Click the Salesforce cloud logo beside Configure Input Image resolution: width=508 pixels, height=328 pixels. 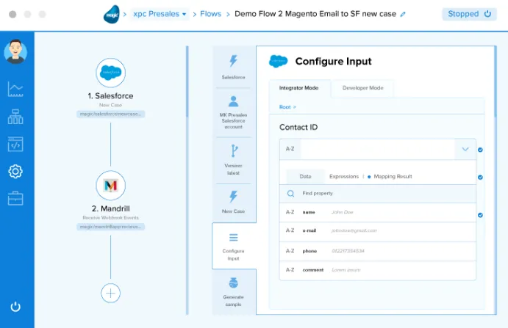click(278, 61)
